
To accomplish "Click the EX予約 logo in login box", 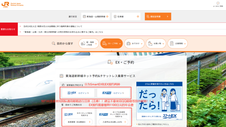I will click(107, 93).
